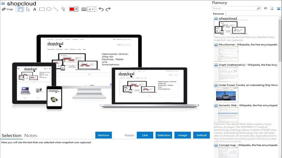Viewport: 282px width, 158px height.
Task: Pick the freehand scribble tool
Action: pyautogui.click(x=63, y=9)
